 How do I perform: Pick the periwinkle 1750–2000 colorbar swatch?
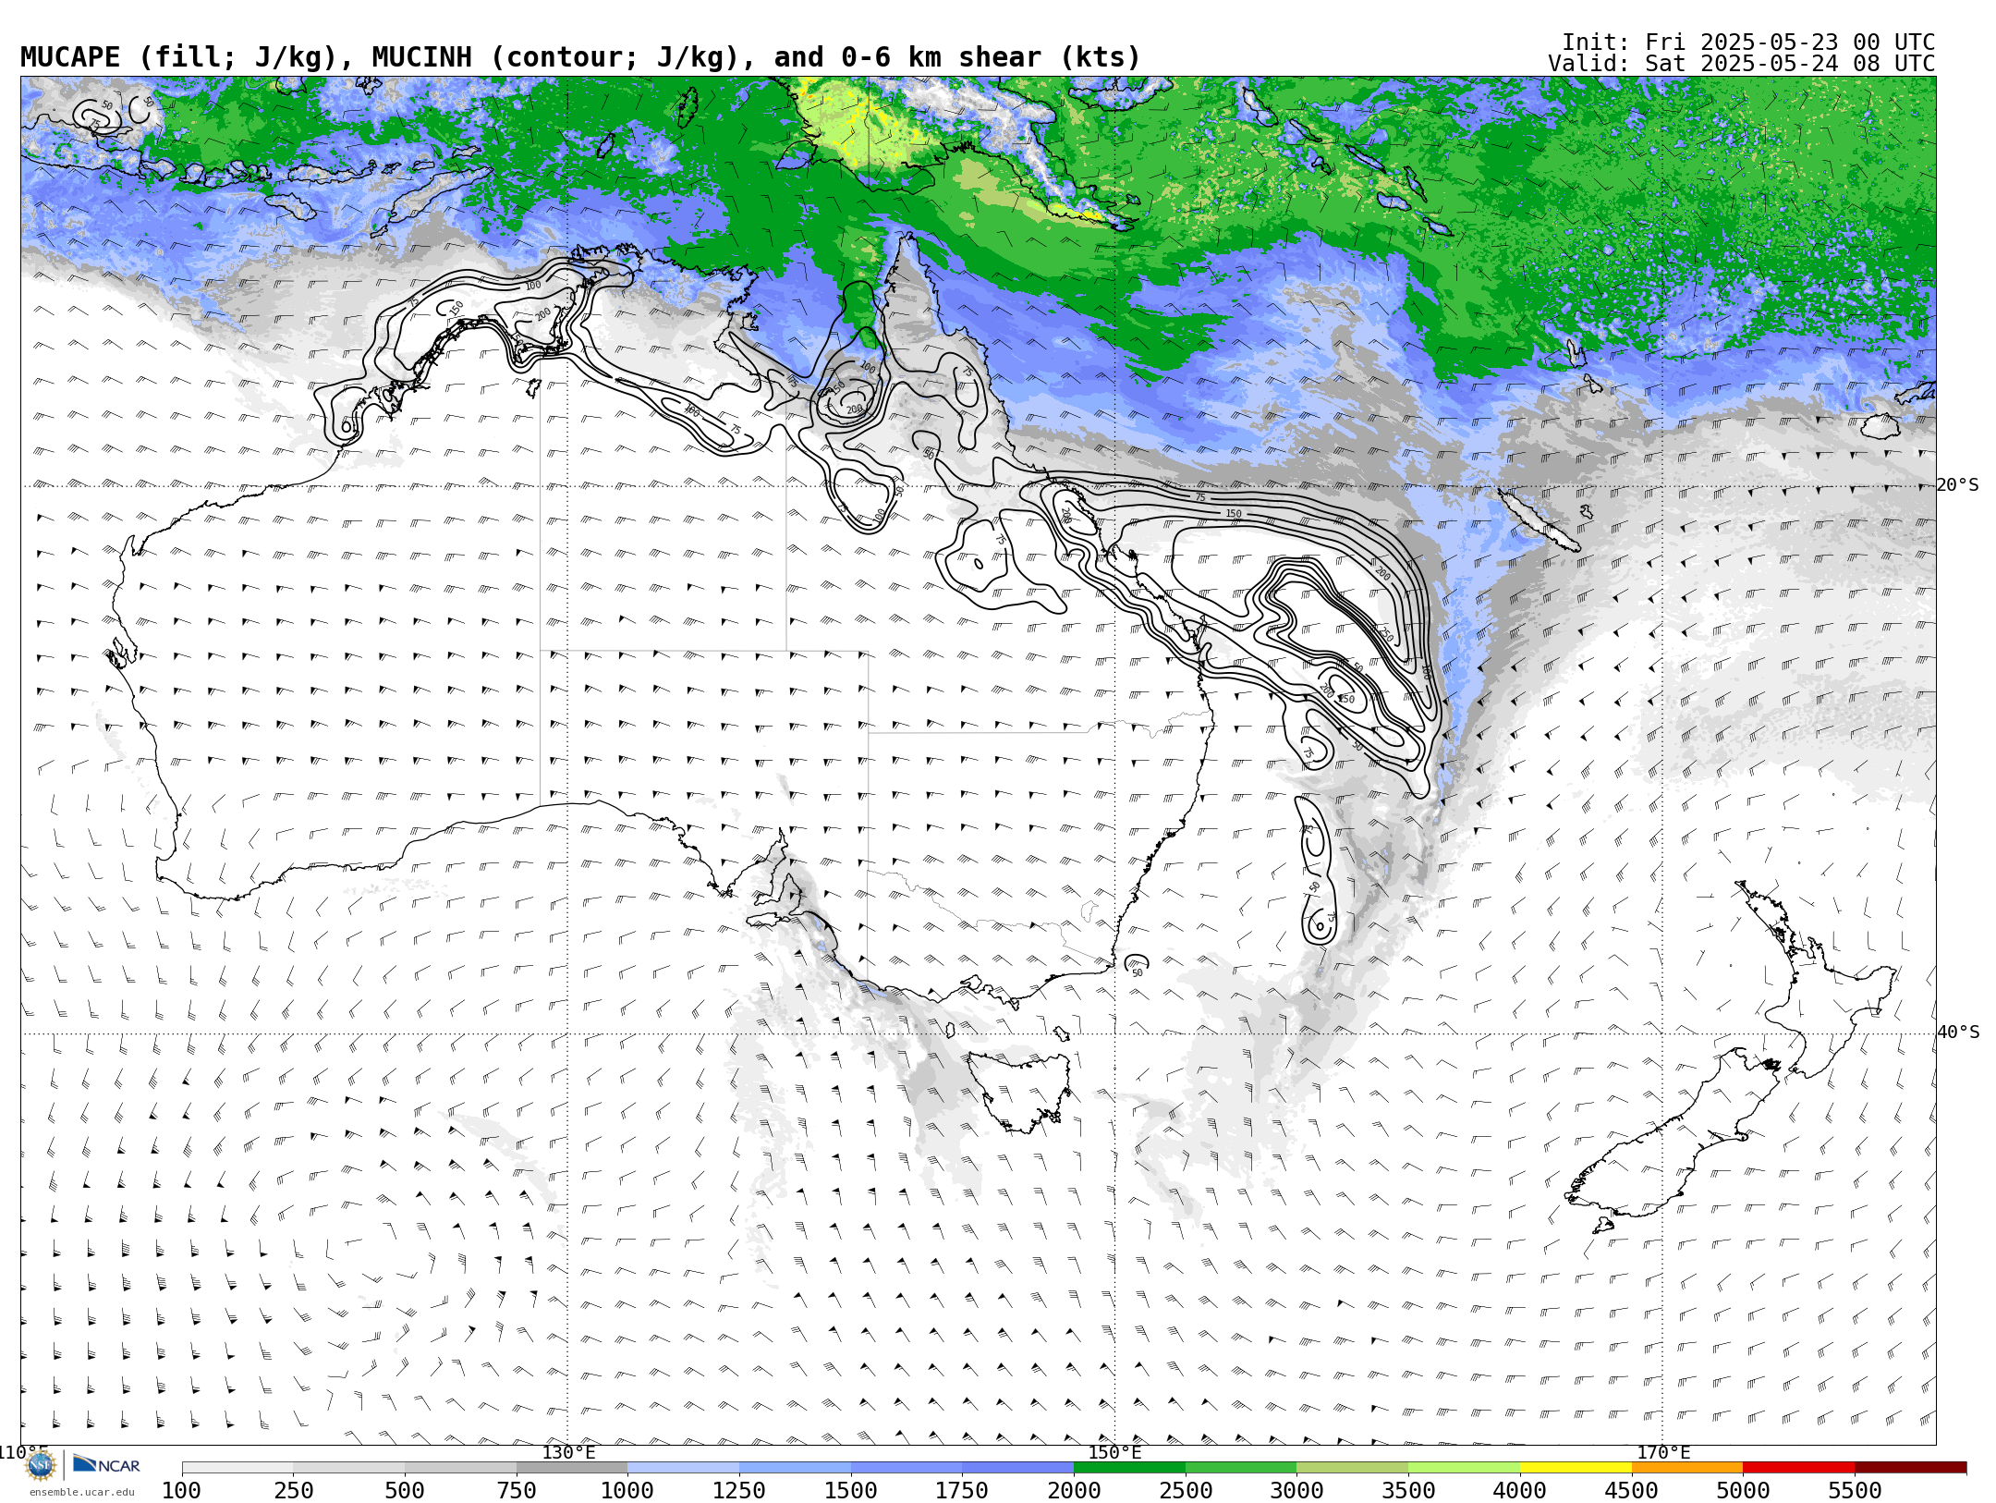point(1017,1468)
